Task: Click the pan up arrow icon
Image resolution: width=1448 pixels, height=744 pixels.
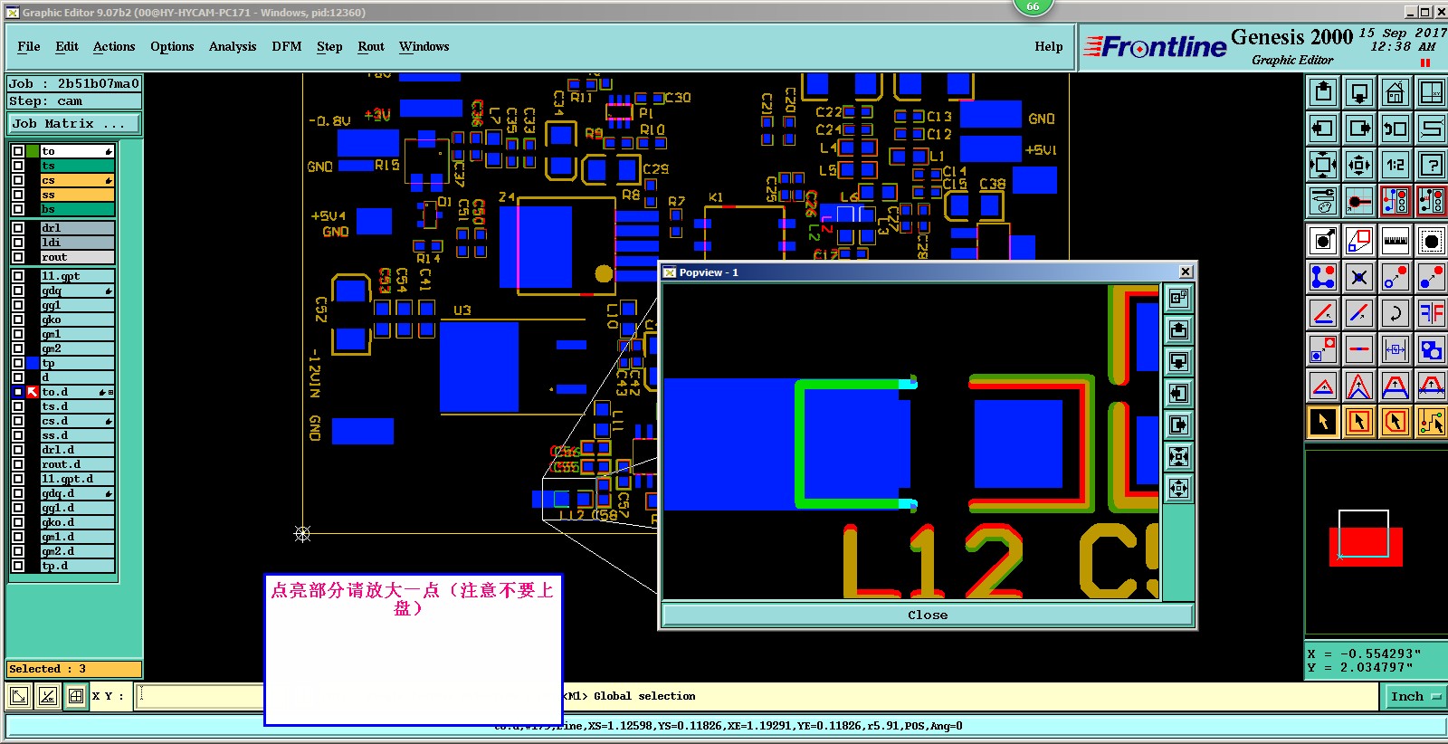Action: pos(1323,92)
